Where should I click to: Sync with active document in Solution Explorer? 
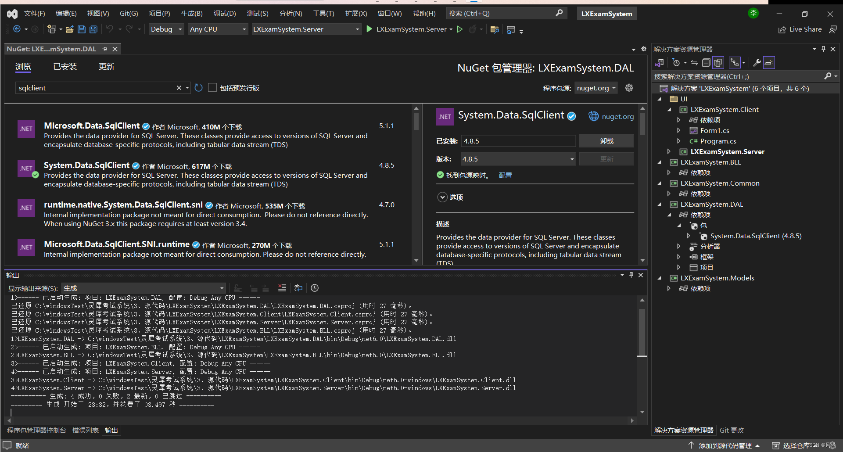pos(694,63)
